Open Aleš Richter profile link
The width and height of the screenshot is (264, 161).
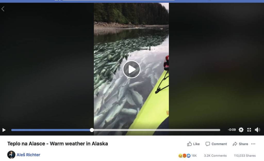[x=28, y=155]
